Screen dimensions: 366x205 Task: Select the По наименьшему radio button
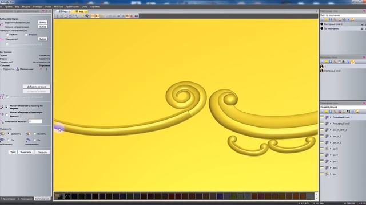point(35,140)
